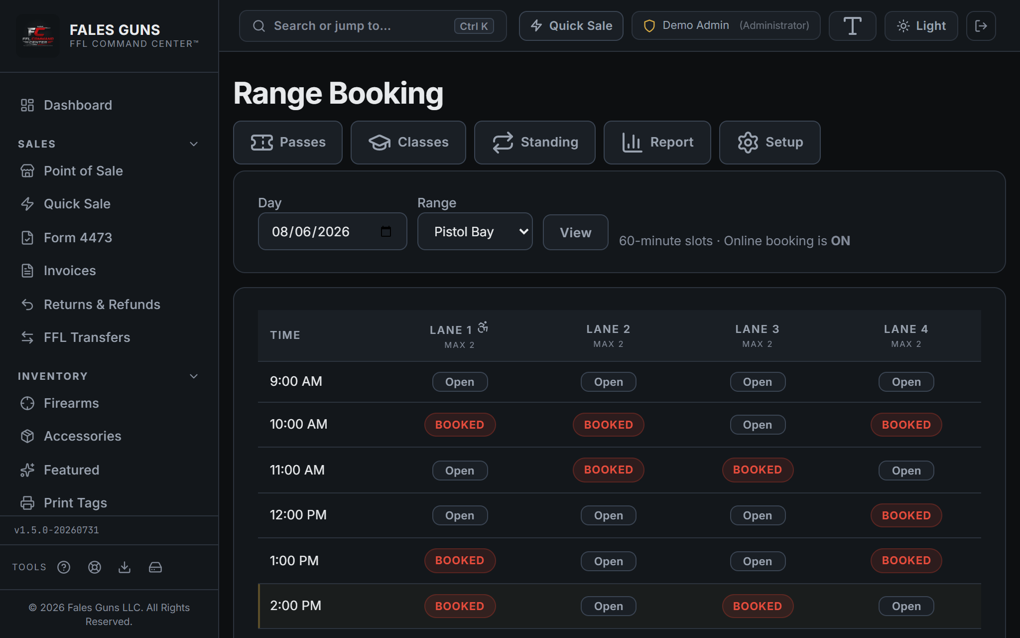Image resolution: width=1020 pixels, height=638 pixels.
Task: Open Returns & Refunds
Action: click(x=109, y=305)
